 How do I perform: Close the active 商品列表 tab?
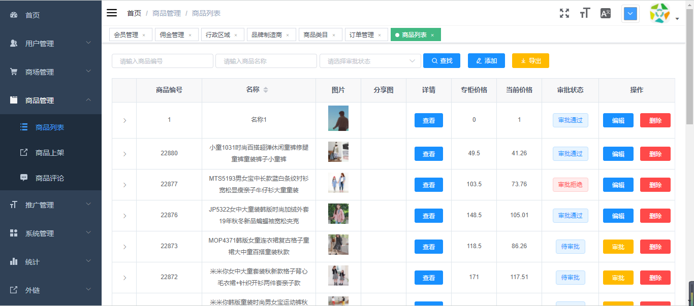pyautogui.click(x=432, y=35)
